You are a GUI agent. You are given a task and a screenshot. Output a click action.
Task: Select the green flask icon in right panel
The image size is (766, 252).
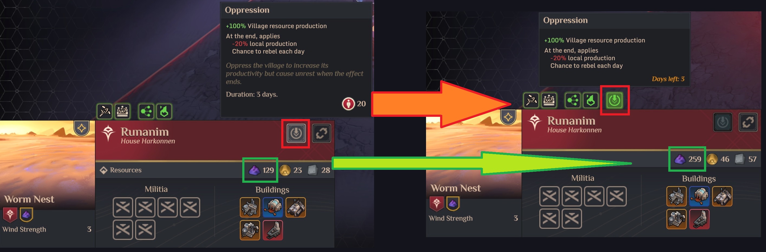point(591,100)
